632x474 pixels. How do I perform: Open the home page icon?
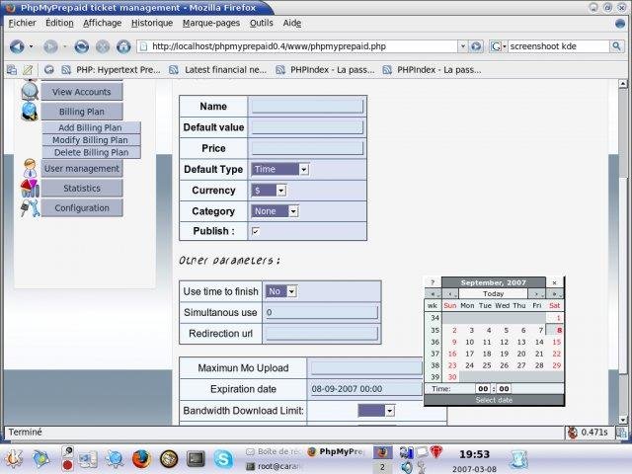(123, 46)
